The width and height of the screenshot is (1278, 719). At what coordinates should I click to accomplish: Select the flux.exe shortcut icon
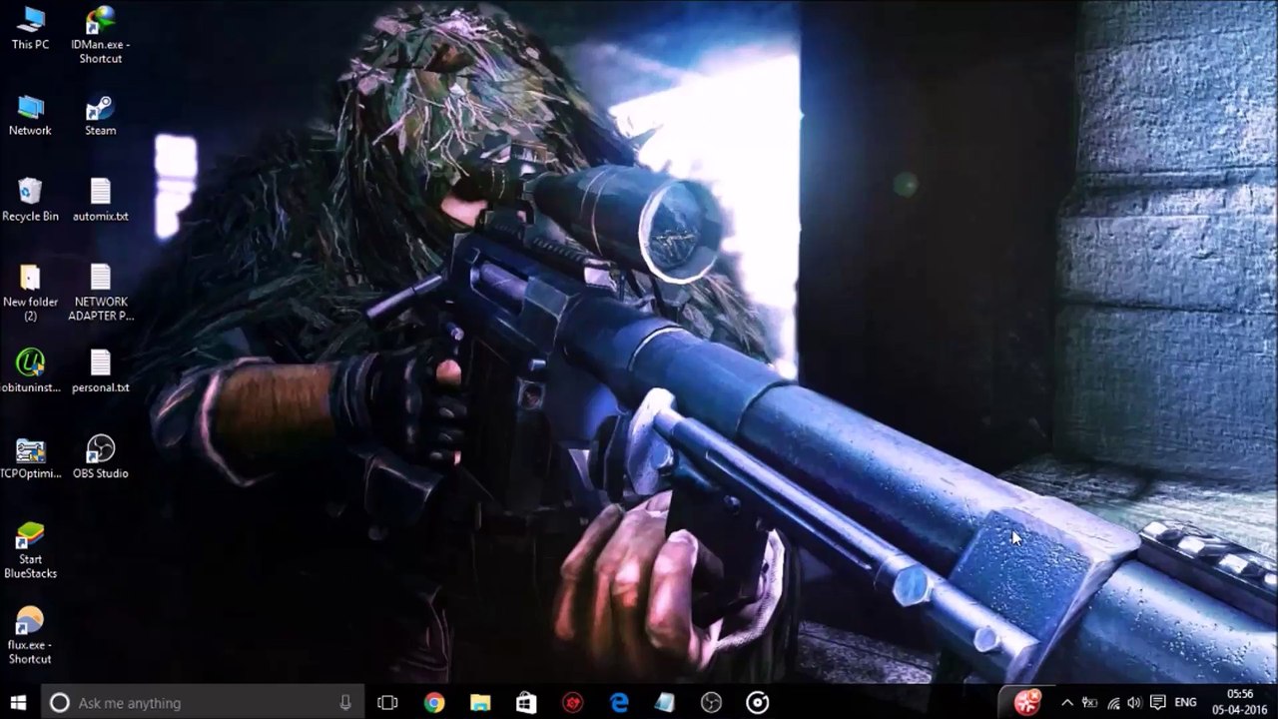(x=30, y=637)
